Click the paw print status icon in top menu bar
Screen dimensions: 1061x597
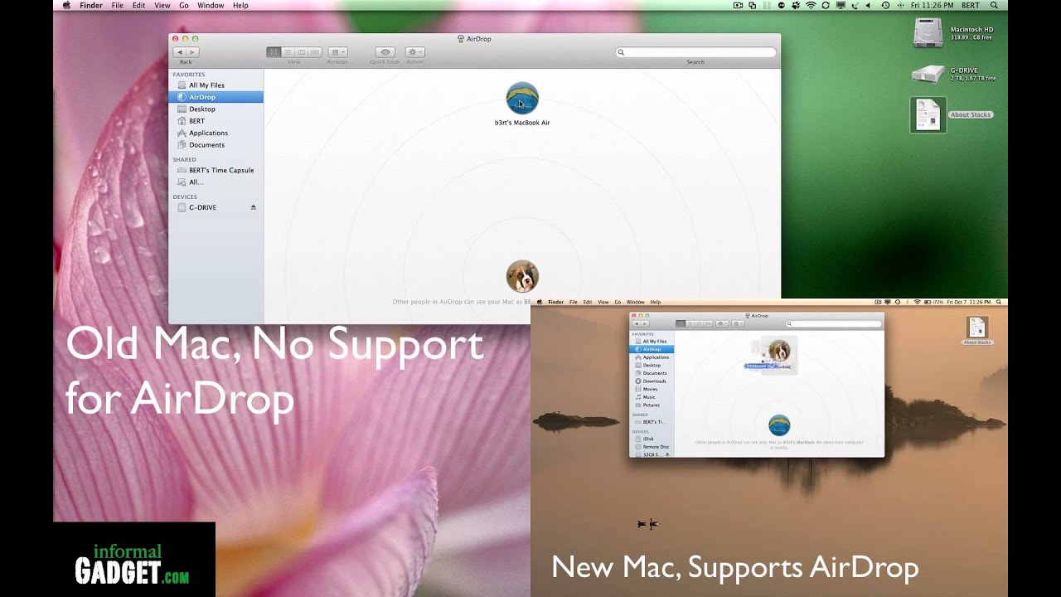(x=796, y=5)
